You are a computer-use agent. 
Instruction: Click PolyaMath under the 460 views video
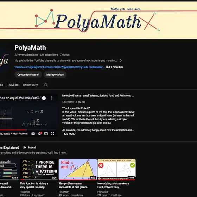64,192
